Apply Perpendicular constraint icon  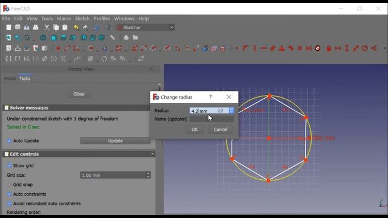point(281,48)
